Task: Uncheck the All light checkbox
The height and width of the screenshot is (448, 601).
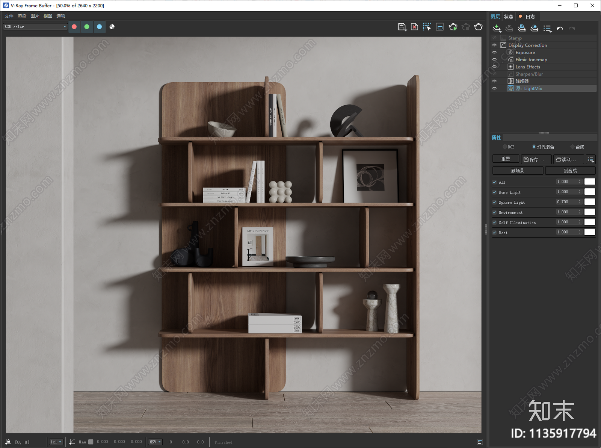Action: click(494, 182)
